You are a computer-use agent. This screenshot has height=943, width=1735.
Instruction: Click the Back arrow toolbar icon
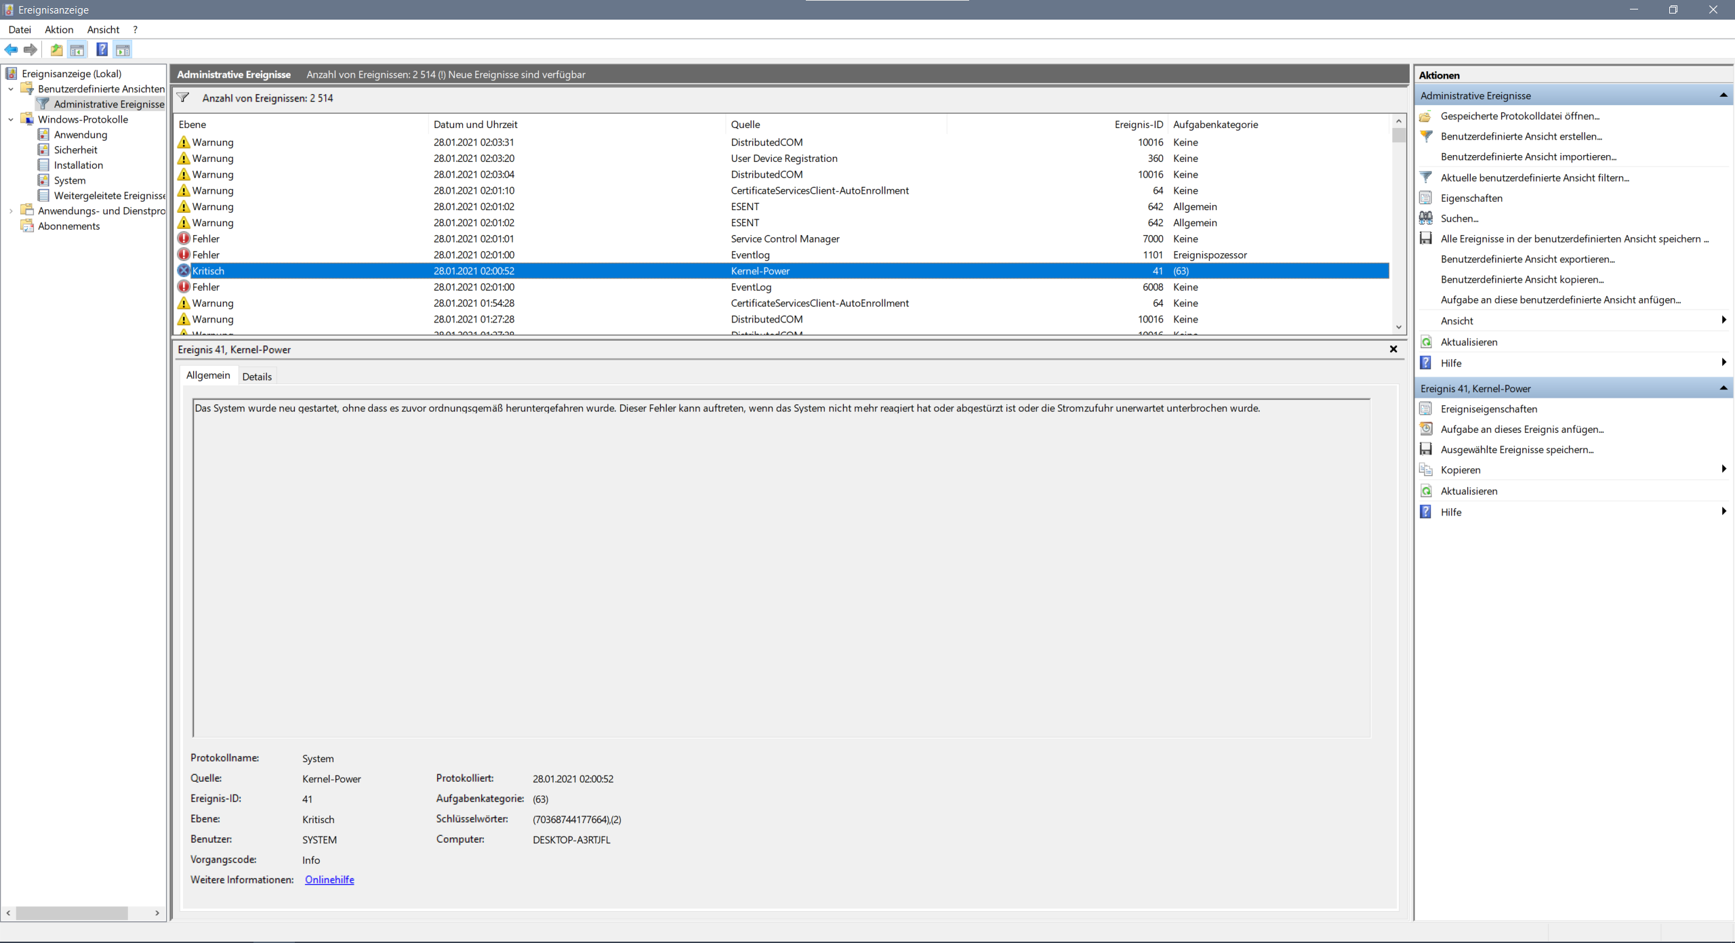11,49
